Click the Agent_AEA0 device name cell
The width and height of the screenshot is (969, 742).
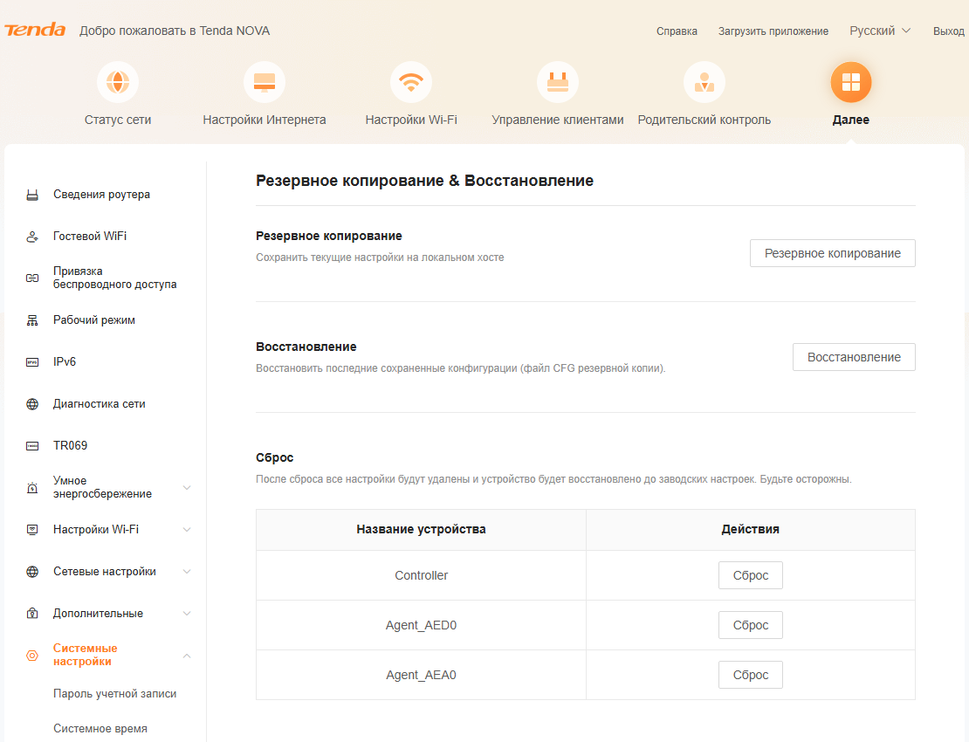pyautogui.click(x=421, y=675)
